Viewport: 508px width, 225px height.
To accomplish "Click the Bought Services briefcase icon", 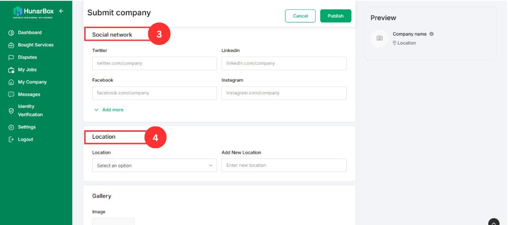I will 11,45.
